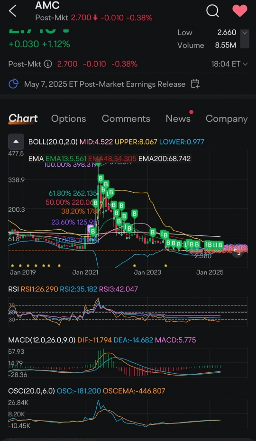This screenshot has height=441, width=256.
Task: Open May 7, 2025 Earnings Release link
Action: pyautogui.click(x=105, y=84)
